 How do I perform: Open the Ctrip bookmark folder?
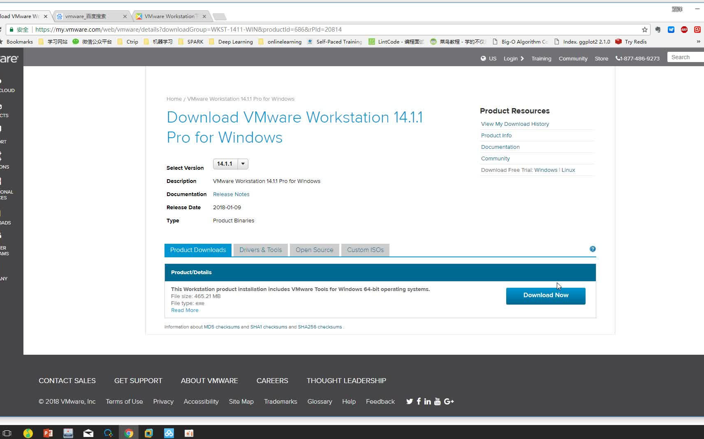click(128, 42)
